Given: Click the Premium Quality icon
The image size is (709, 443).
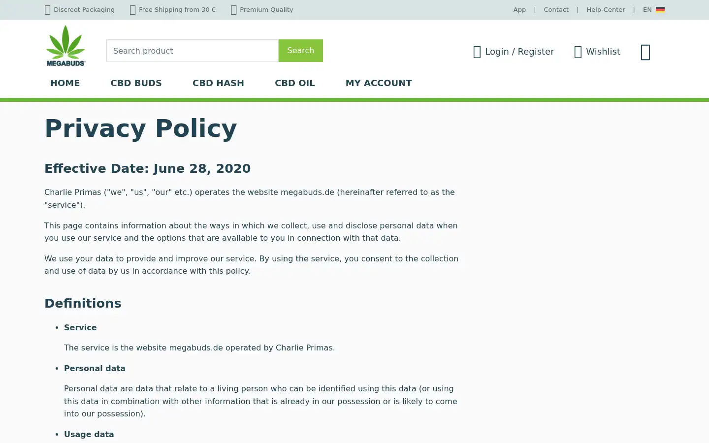Looking at the screenshot, I should (234, 10).
